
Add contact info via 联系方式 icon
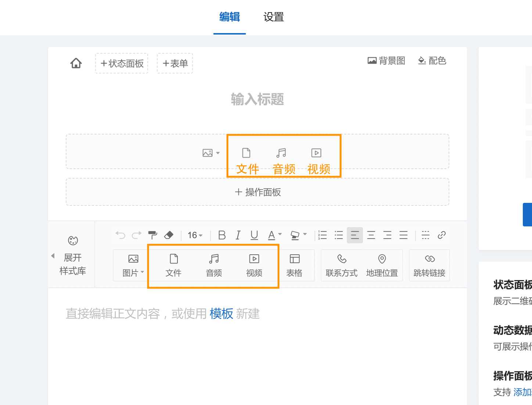pos(342,265)
